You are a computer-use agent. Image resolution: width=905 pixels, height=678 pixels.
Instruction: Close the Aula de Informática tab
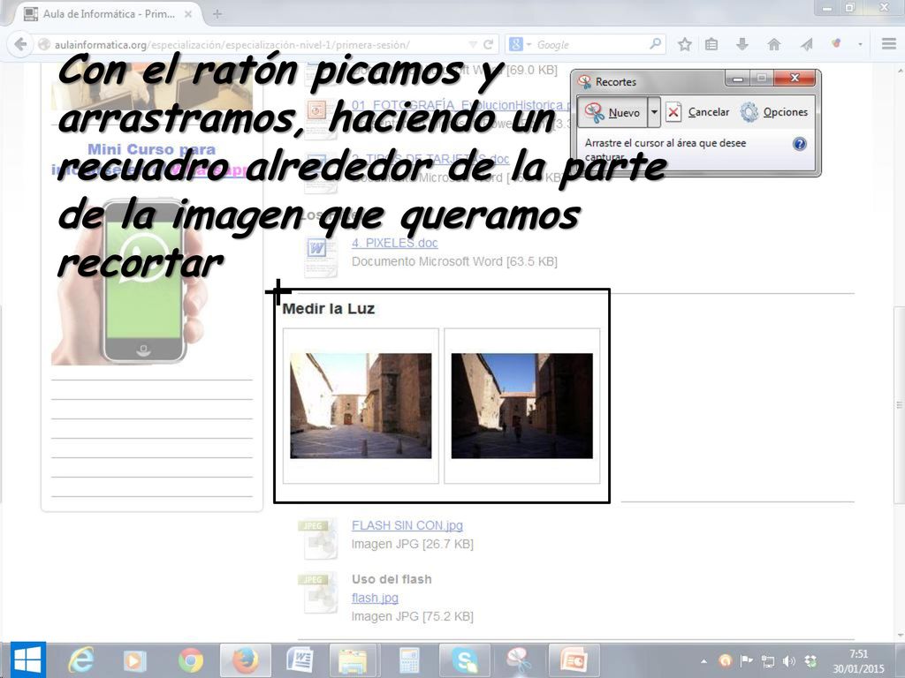pos(188,14)
